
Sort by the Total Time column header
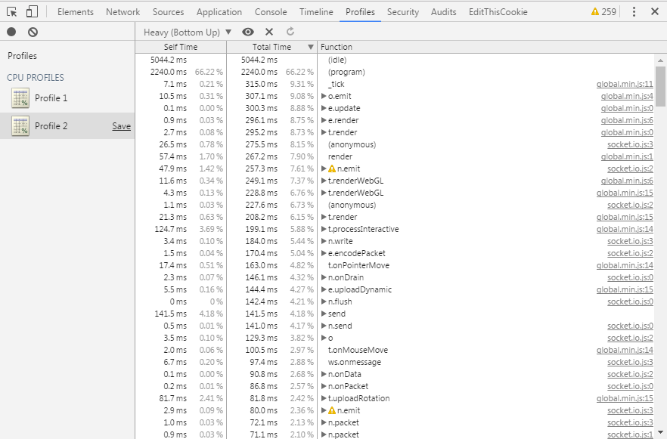point(271,47)
